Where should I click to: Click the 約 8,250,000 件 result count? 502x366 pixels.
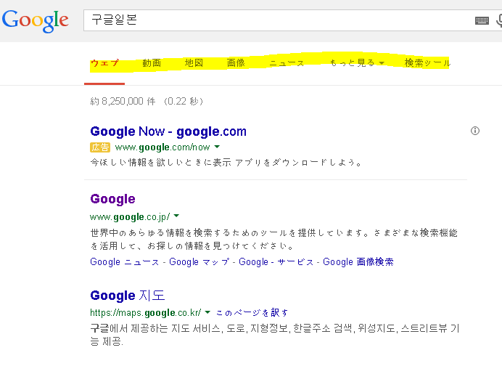123,102
